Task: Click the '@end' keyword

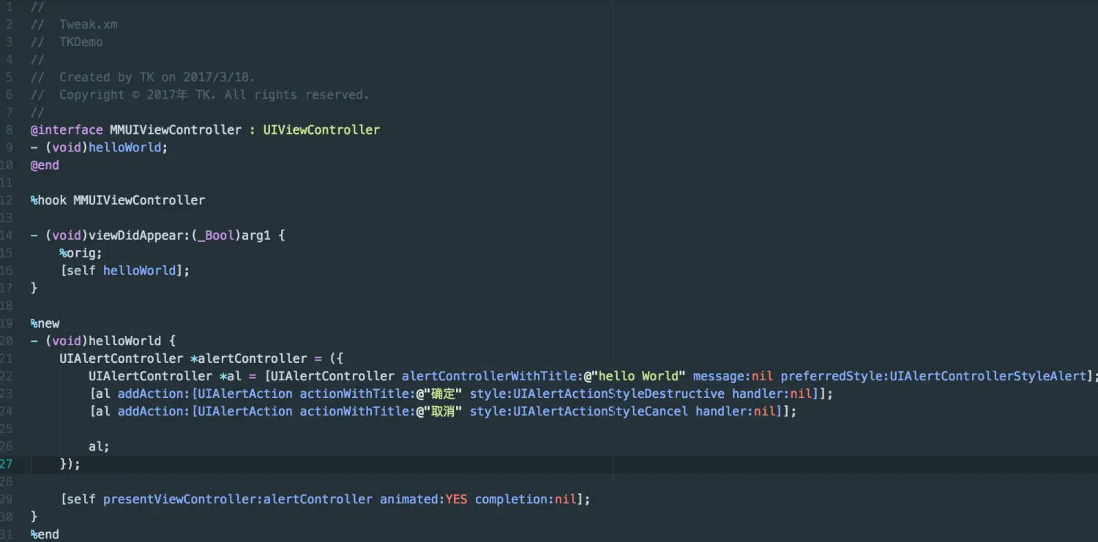Action: coord(45,165)
